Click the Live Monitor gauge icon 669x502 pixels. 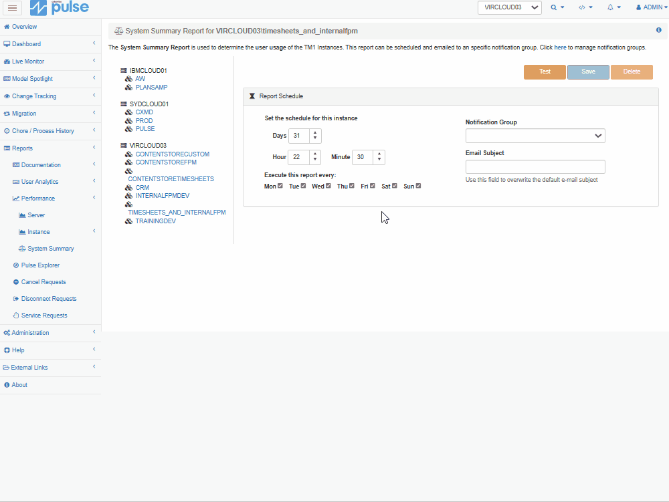click(x=7, y=61)
